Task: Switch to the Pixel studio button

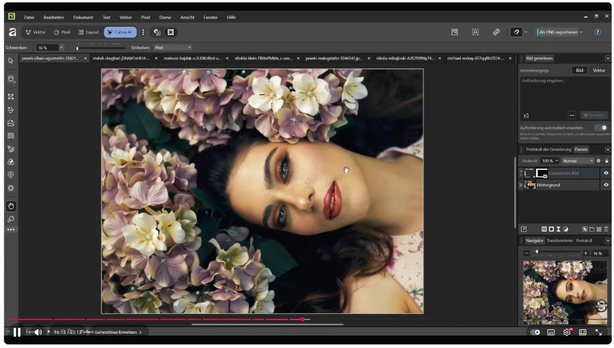Action: (62, 32)
